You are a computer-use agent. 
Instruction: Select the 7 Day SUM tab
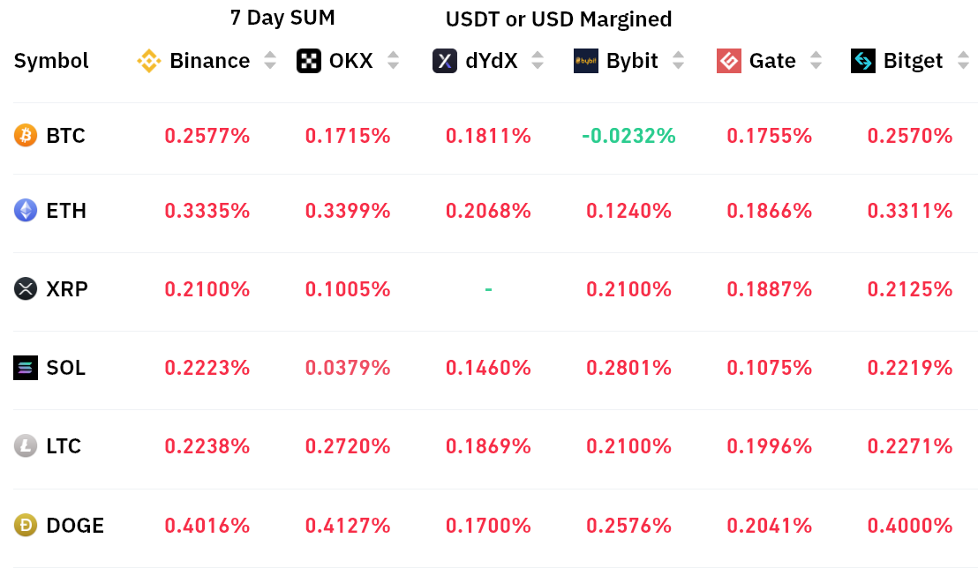click(282, 18)
